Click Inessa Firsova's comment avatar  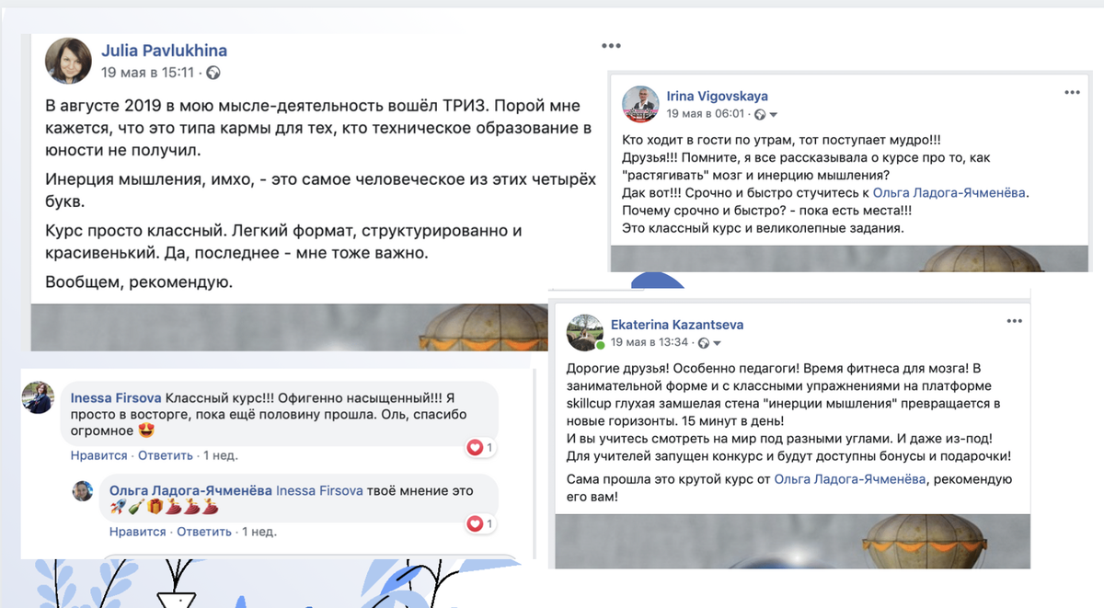38,396
